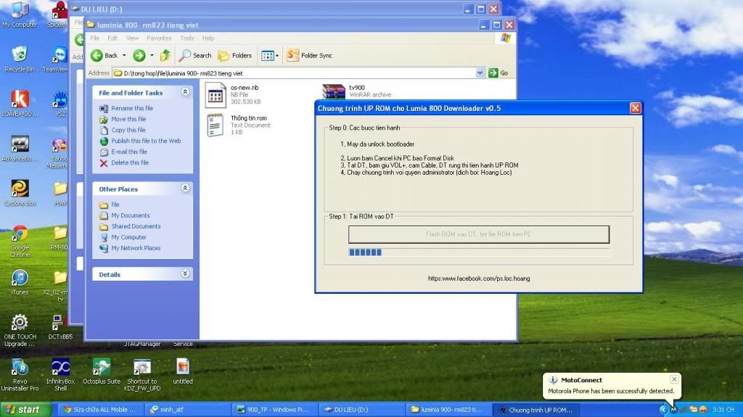Switch to 900_TP Windows Picture taskbar item
Screen dimensions: 743x417
coord(274,410)
